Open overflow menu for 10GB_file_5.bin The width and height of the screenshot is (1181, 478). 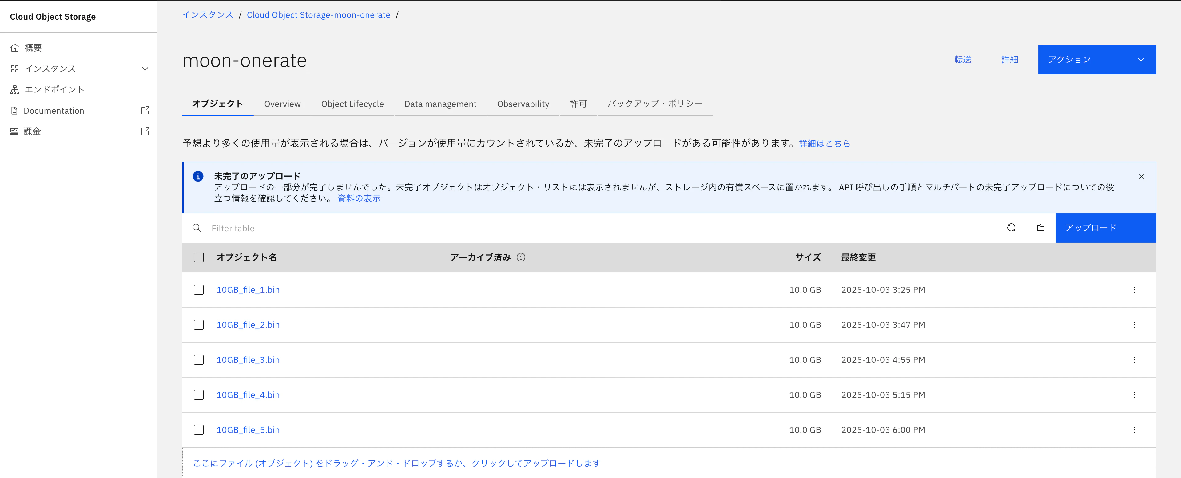1134,430
